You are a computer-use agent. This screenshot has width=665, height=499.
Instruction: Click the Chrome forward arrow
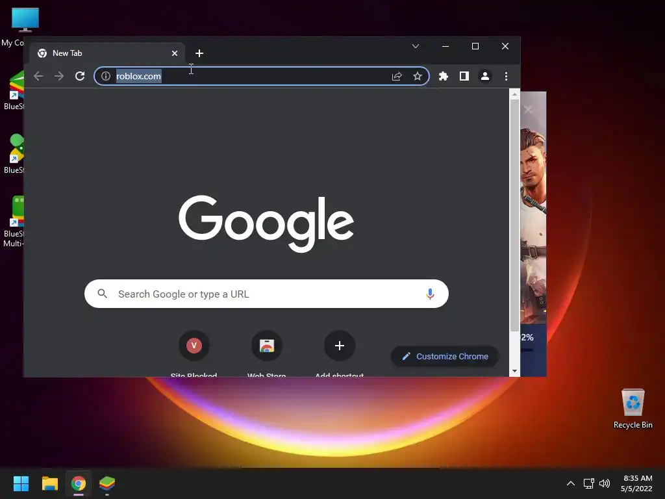[x=59, y=76]
